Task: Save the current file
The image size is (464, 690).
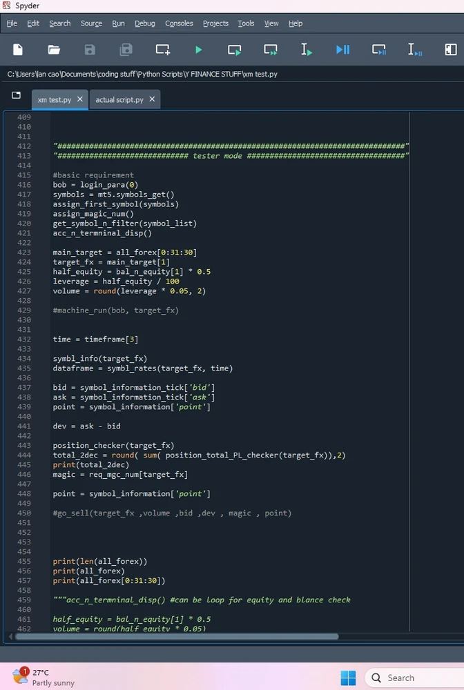Action: tap(90, 50)
